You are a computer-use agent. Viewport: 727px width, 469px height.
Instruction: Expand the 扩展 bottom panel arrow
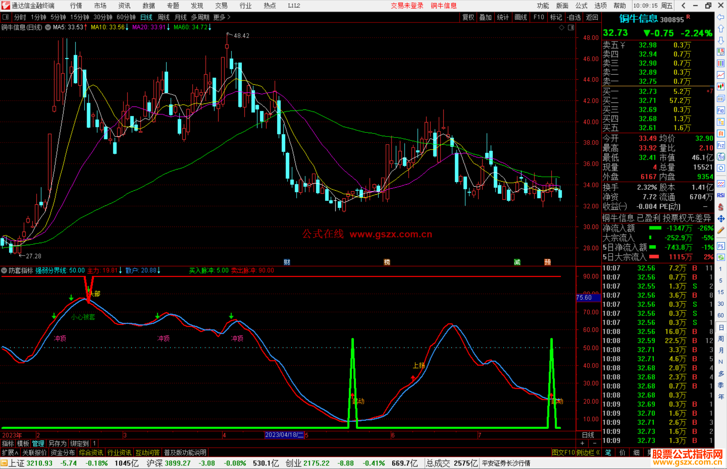click(10, 453)
